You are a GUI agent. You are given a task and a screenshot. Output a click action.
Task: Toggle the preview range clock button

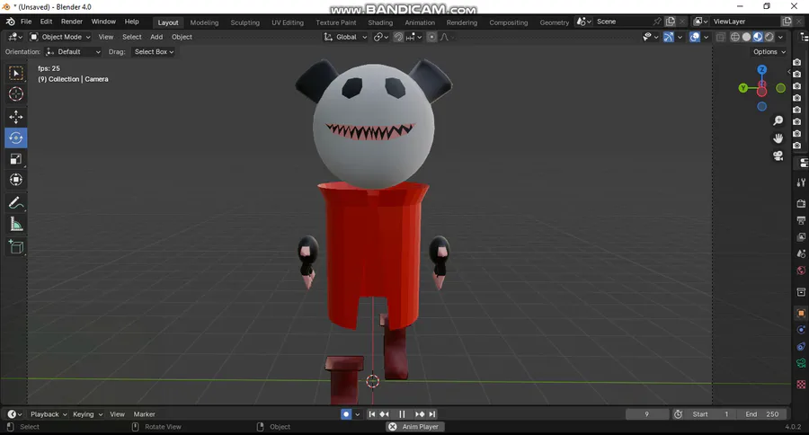(x=679, y=414)
